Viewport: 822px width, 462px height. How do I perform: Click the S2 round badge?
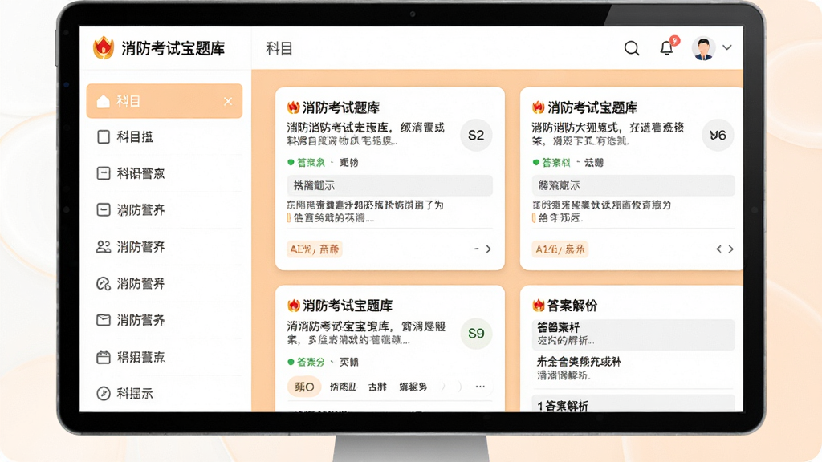coord(476,135)
